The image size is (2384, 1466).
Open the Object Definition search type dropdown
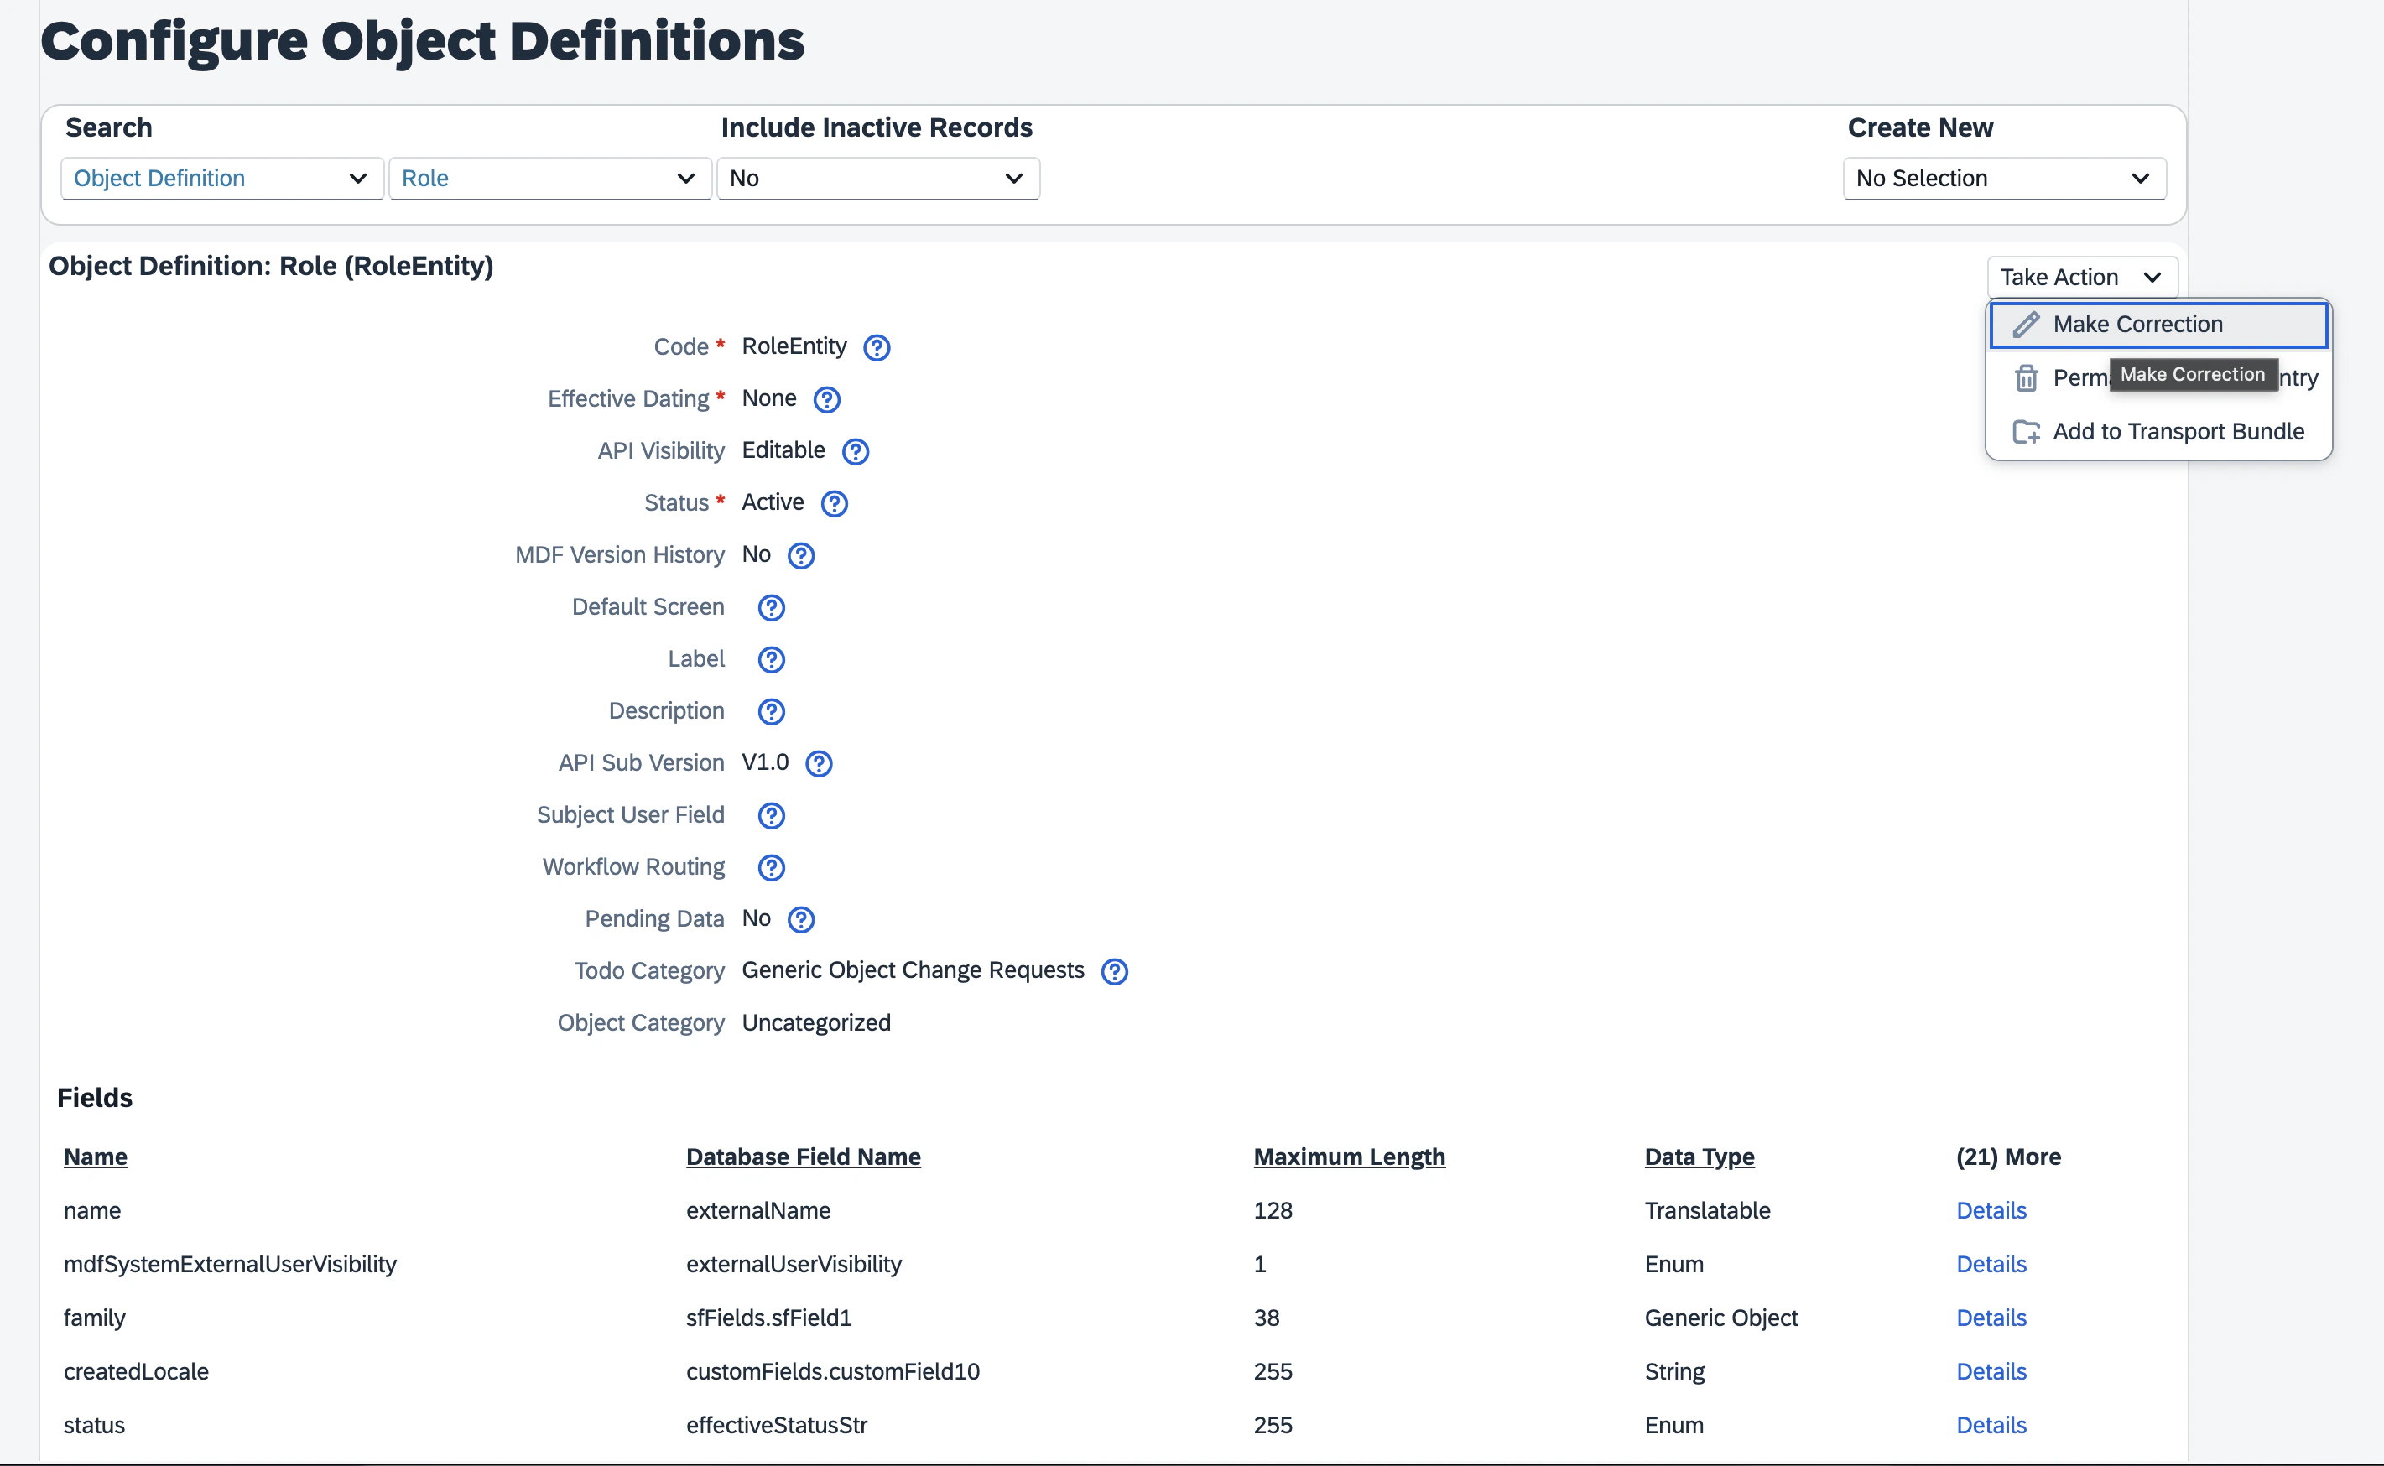221,179
